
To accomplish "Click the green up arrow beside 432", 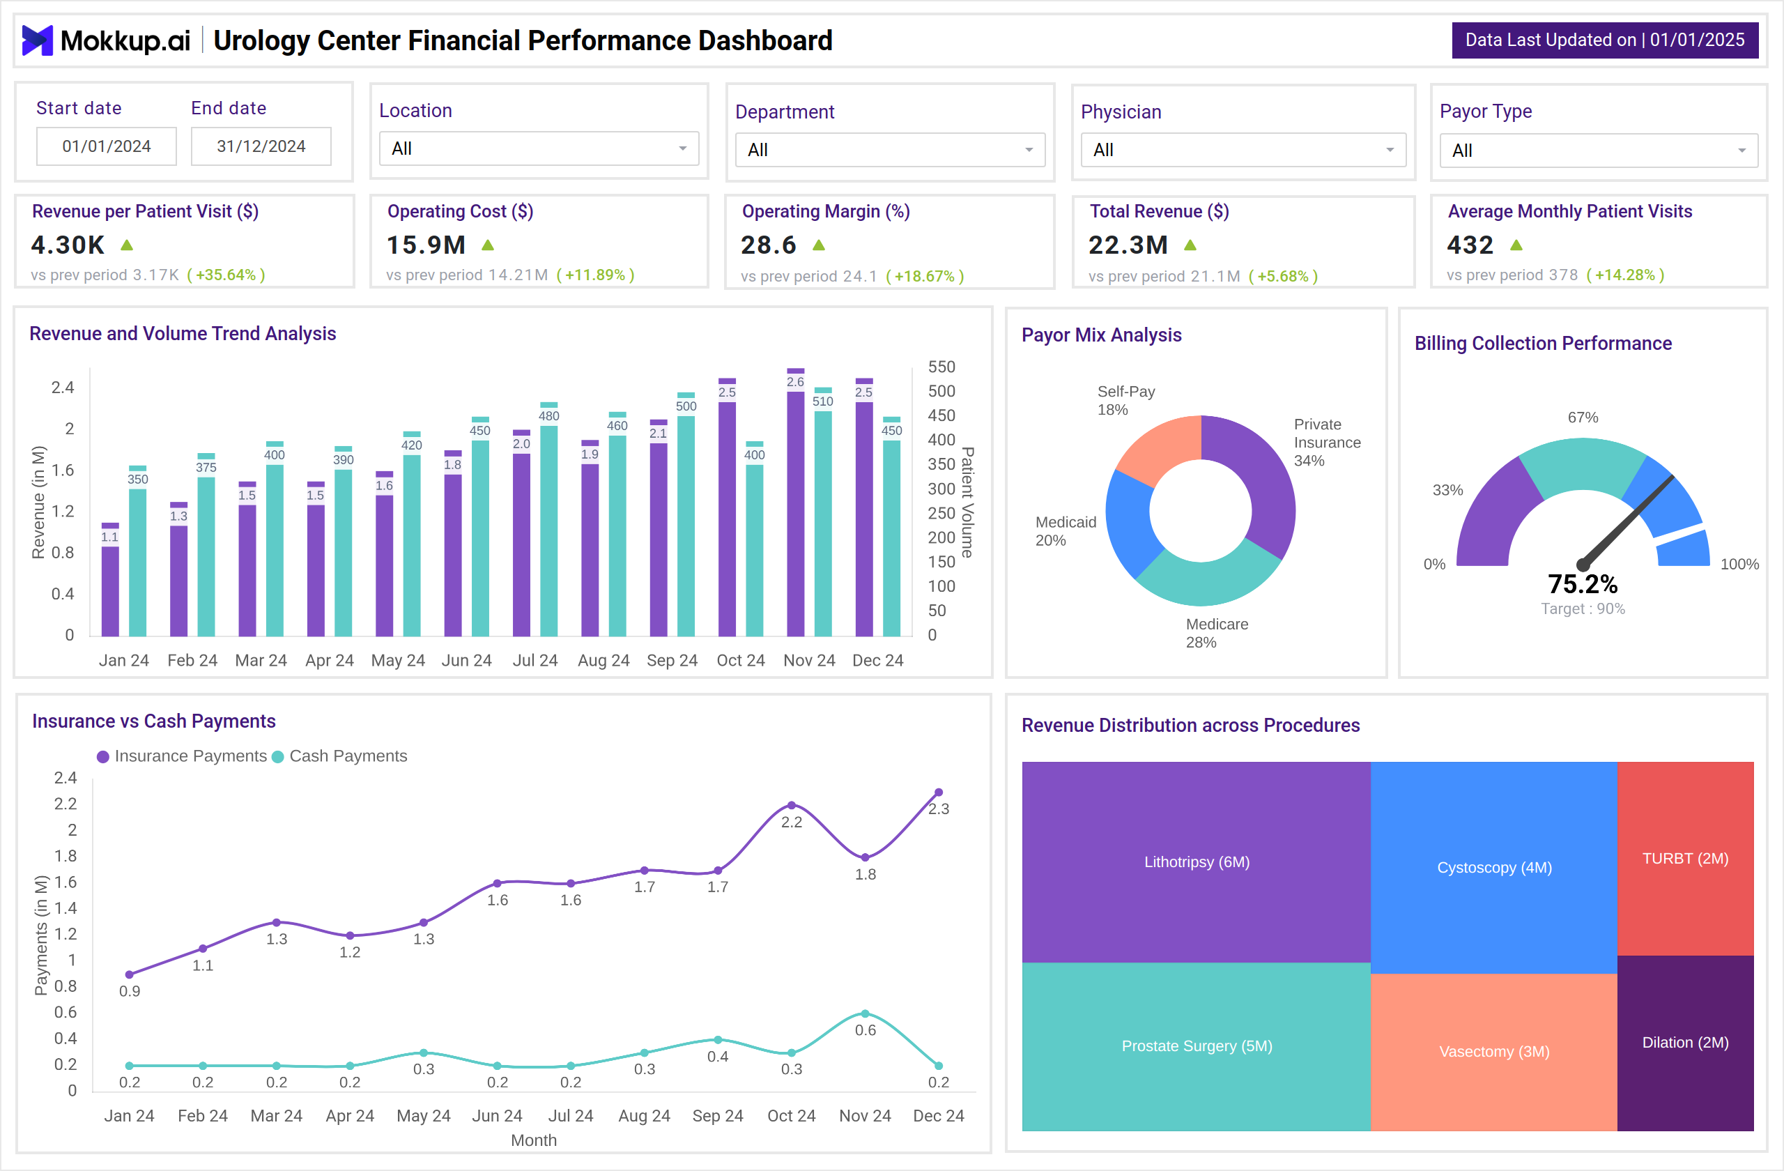I will 1516,245.
